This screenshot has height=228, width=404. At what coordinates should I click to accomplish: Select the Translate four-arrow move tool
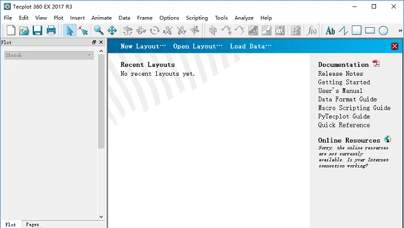[x=112, y=31]
